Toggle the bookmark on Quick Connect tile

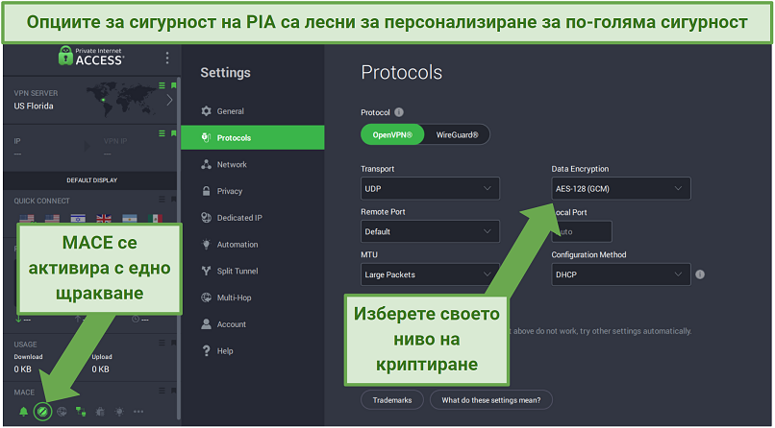coord(173,200)
